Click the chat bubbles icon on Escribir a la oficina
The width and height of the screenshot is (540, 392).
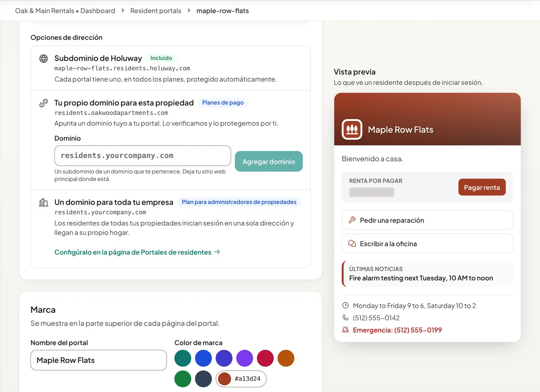pos(352,243)
